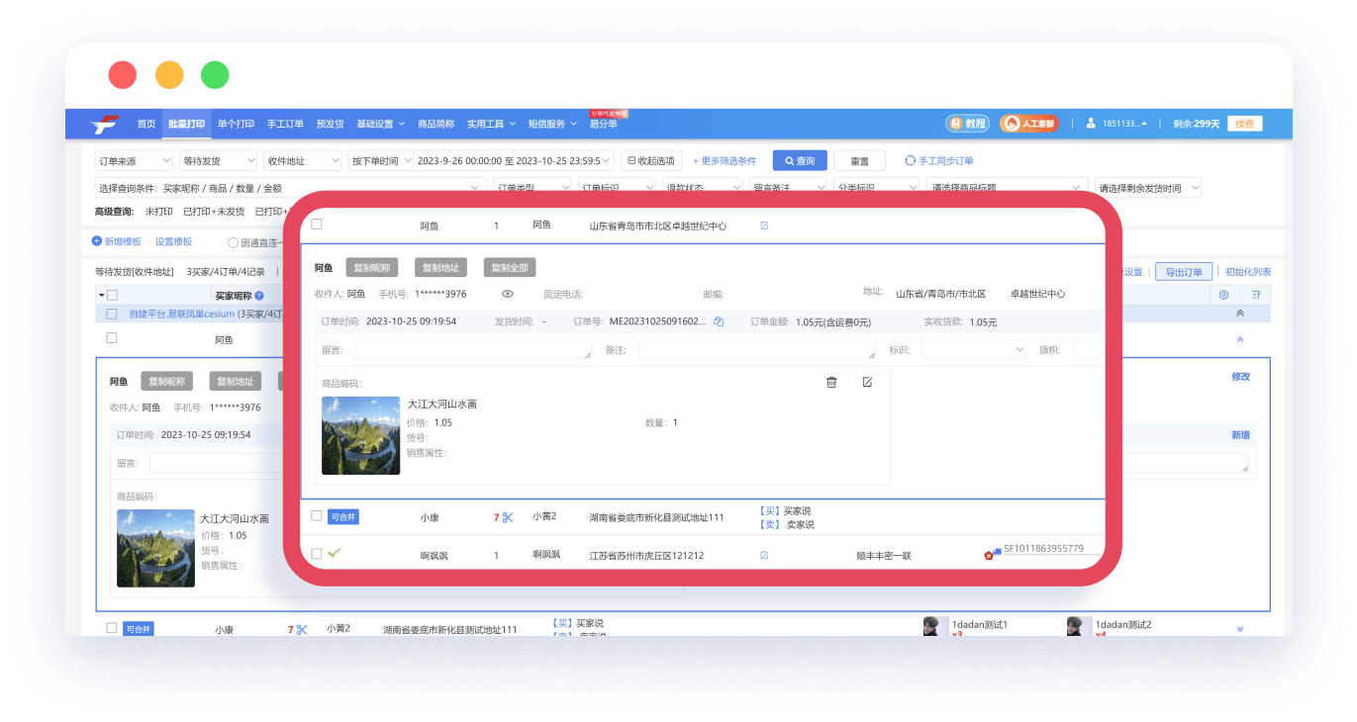Click the gear settings icon in table header
1357x722 pixels.
click(1223, 295)
